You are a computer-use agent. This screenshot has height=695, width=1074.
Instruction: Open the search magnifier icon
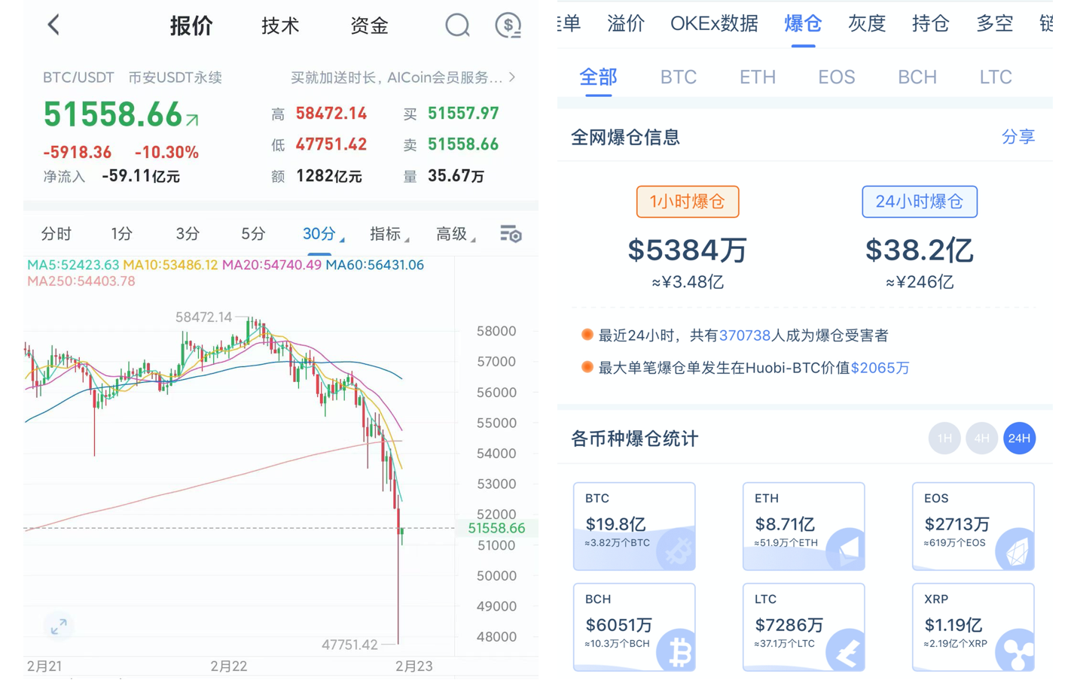tap(457, 25)
